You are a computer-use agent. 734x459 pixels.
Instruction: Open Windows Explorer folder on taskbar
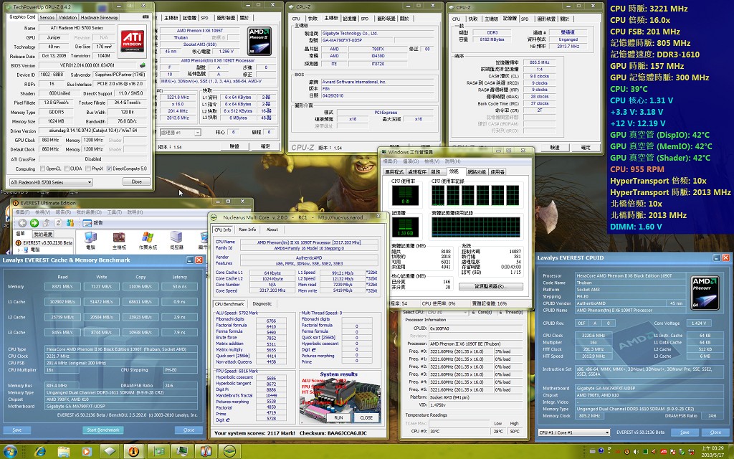click(x=64, y=452)
